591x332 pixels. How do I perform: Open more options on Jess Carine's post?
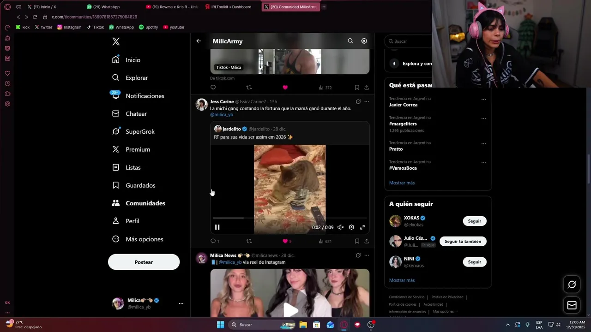[x=367, y=101]
